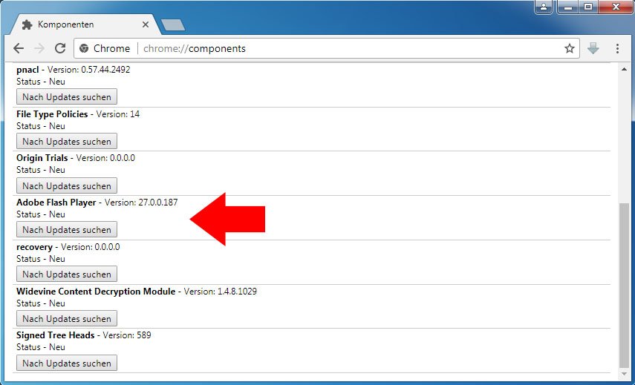Click the grayed-out forward arrow
Viewport: 635px width, 385px height.
coord(39,48)
